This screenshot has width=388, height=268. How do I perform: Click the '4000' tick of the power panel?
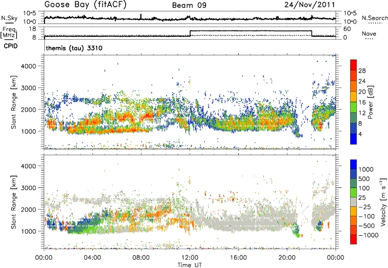(x=28, y=66)
